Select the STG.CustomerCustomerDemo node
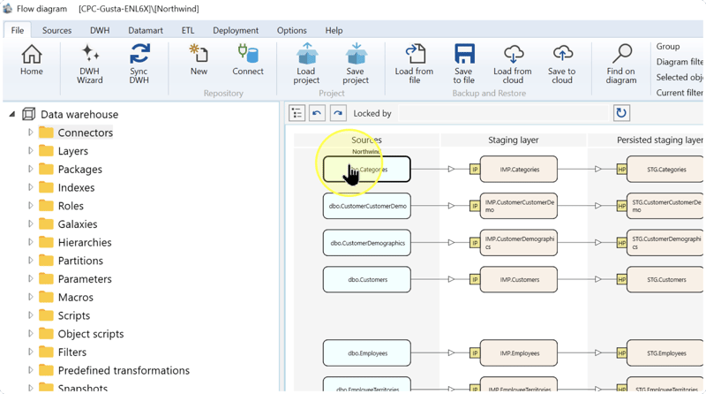706x394 pixels. click(x=665, y=206)
